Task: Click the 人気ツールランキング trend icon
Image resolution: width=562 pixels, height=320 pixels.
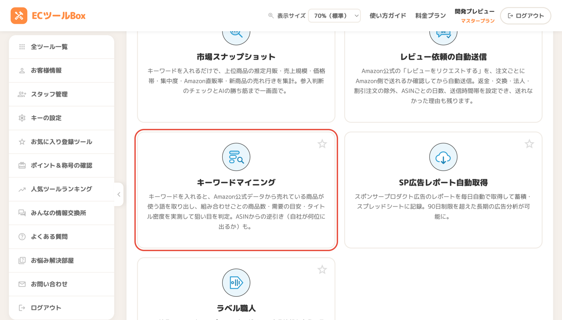Action: (x=22, y=189)
